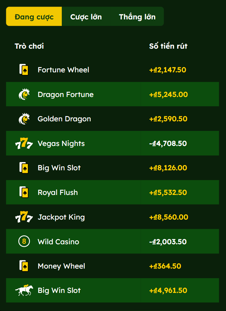
Task: Open the Dragon Fortune game link
Action: [x=66, y=95]
